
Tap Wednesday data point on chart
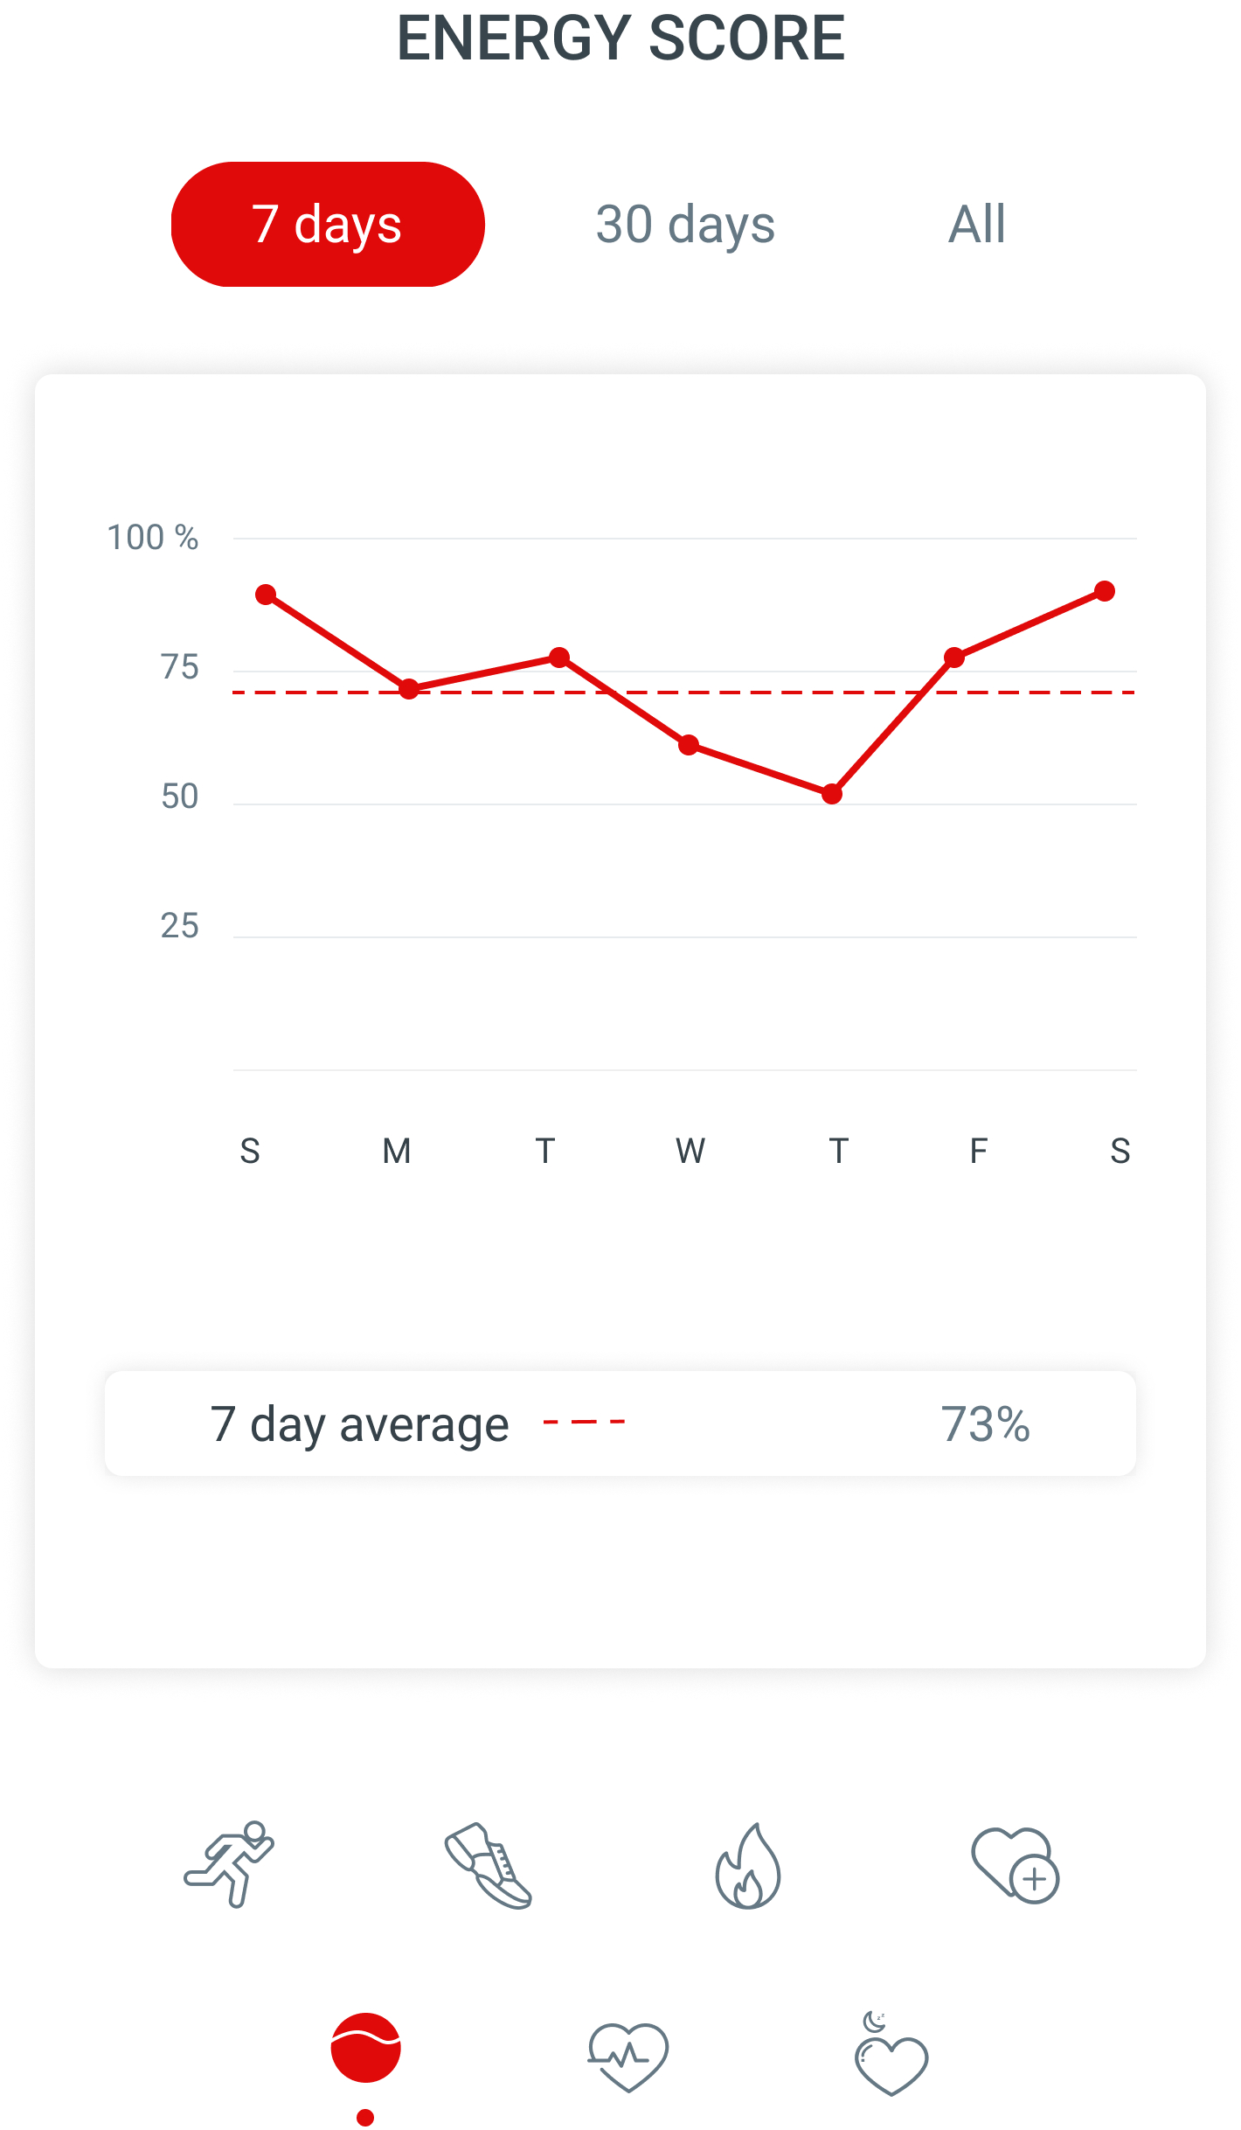click(x=689, y=745)
